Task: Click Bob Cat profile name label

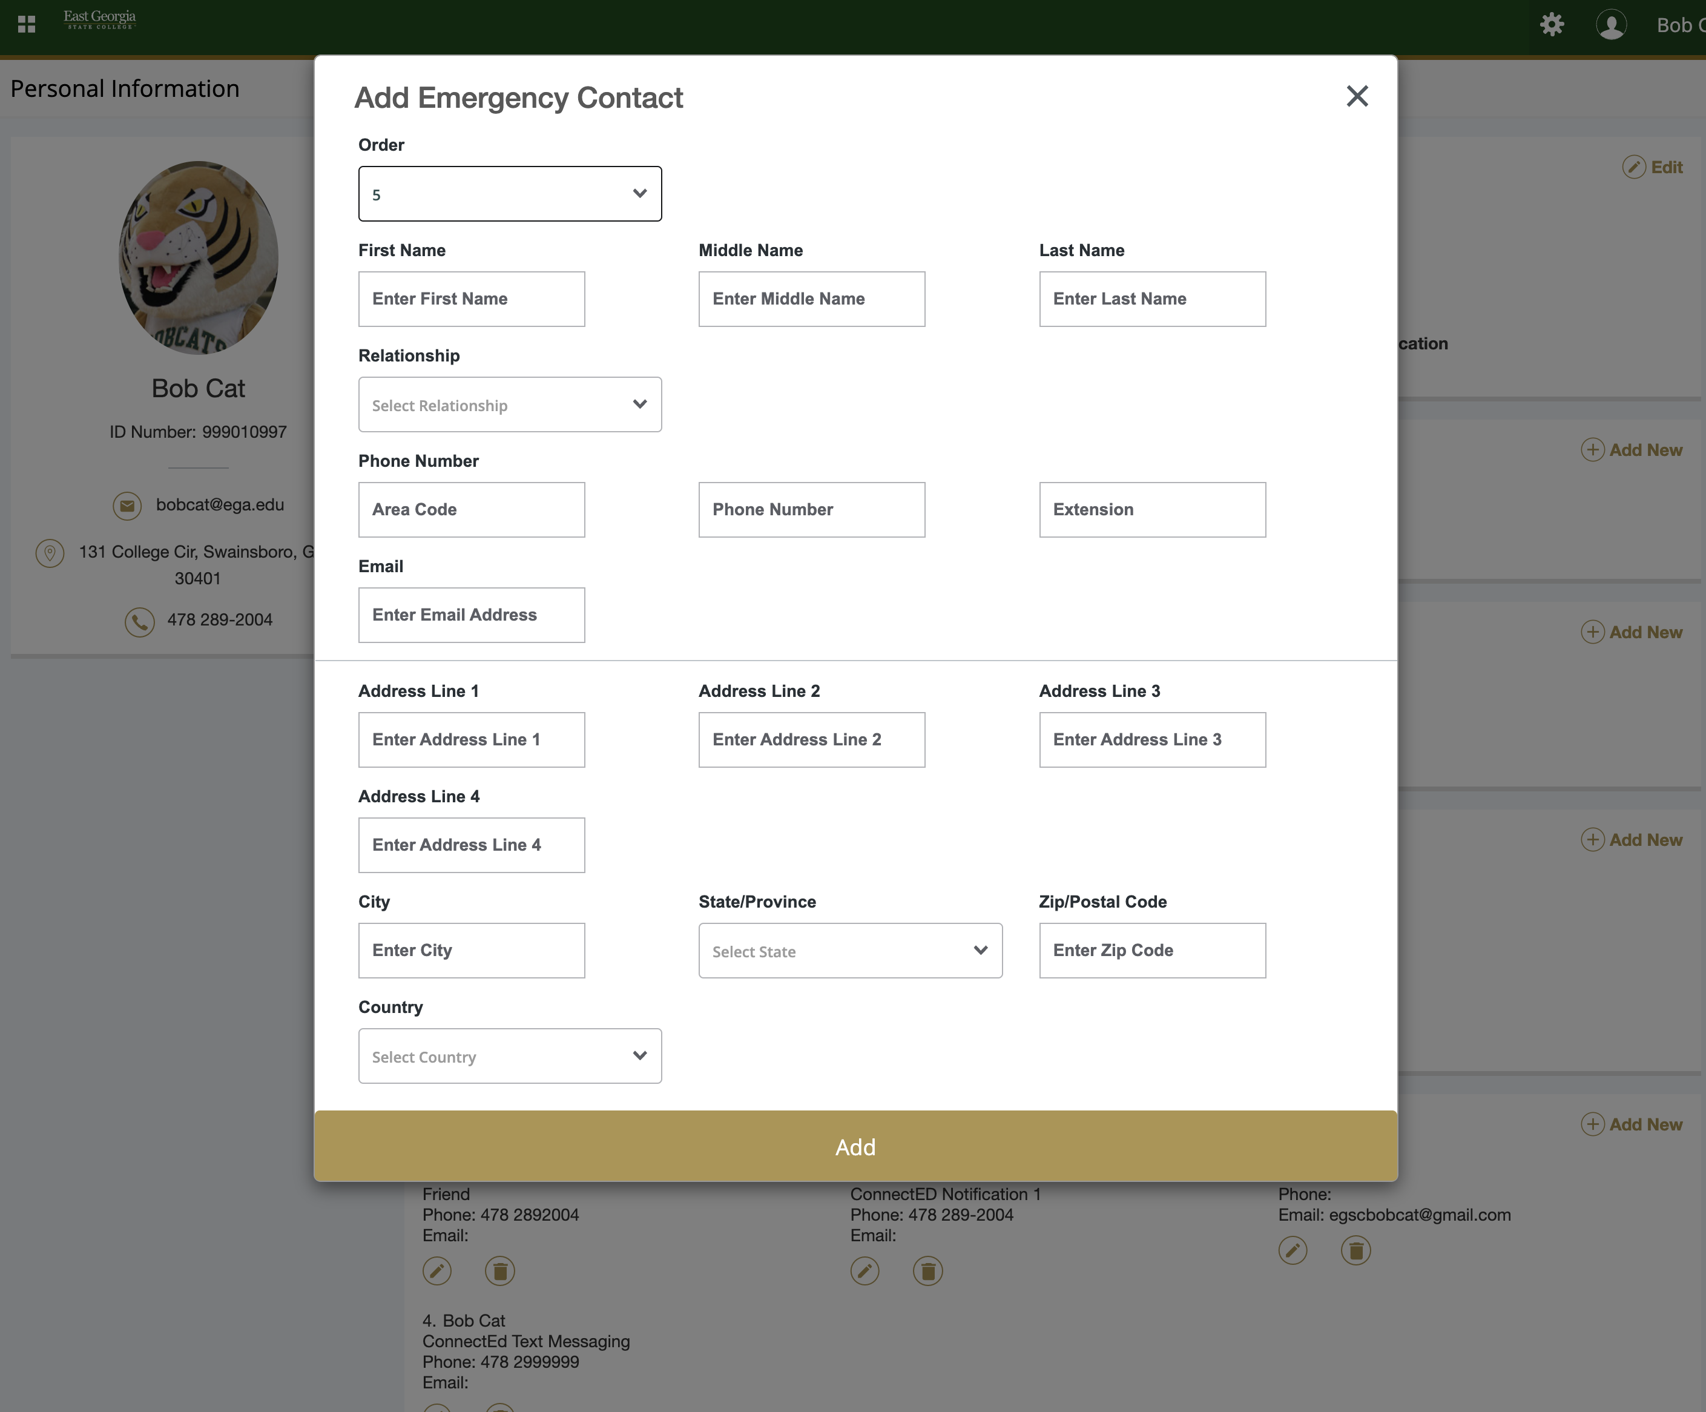Action: (199, 387)
